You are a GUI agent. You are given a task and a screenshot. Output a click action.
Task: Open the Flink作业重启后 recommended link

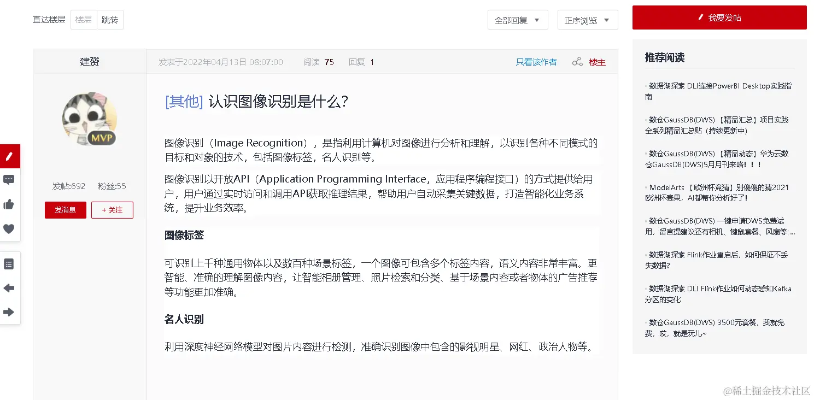(717, 260)
